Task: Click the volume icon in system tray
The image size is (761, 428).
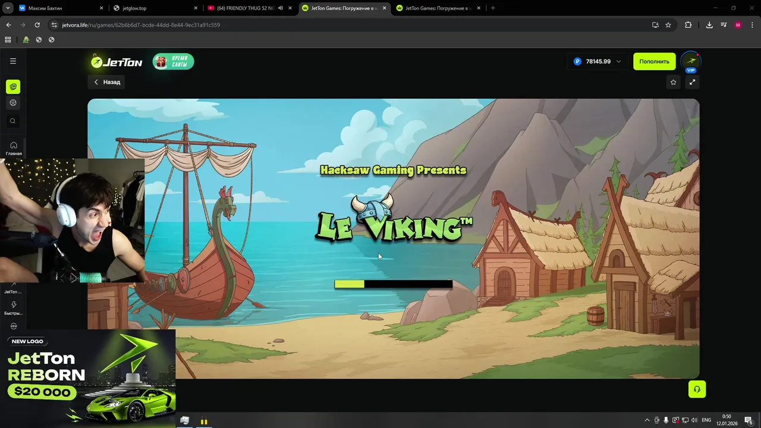Action: pos(694,420)
